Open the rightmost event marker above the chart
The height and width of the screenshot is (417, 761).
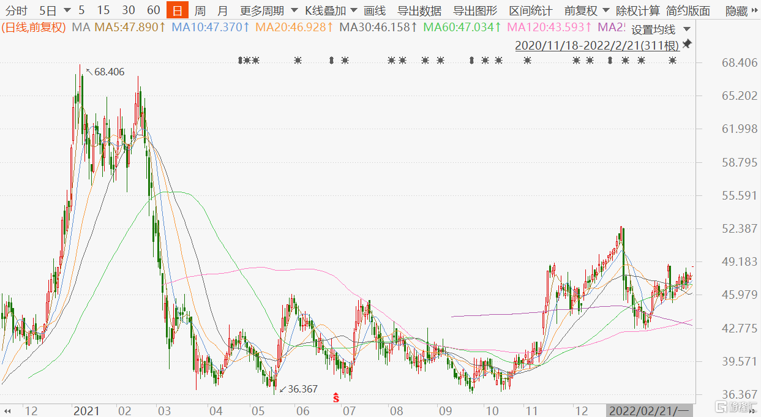tap(673, 60)
